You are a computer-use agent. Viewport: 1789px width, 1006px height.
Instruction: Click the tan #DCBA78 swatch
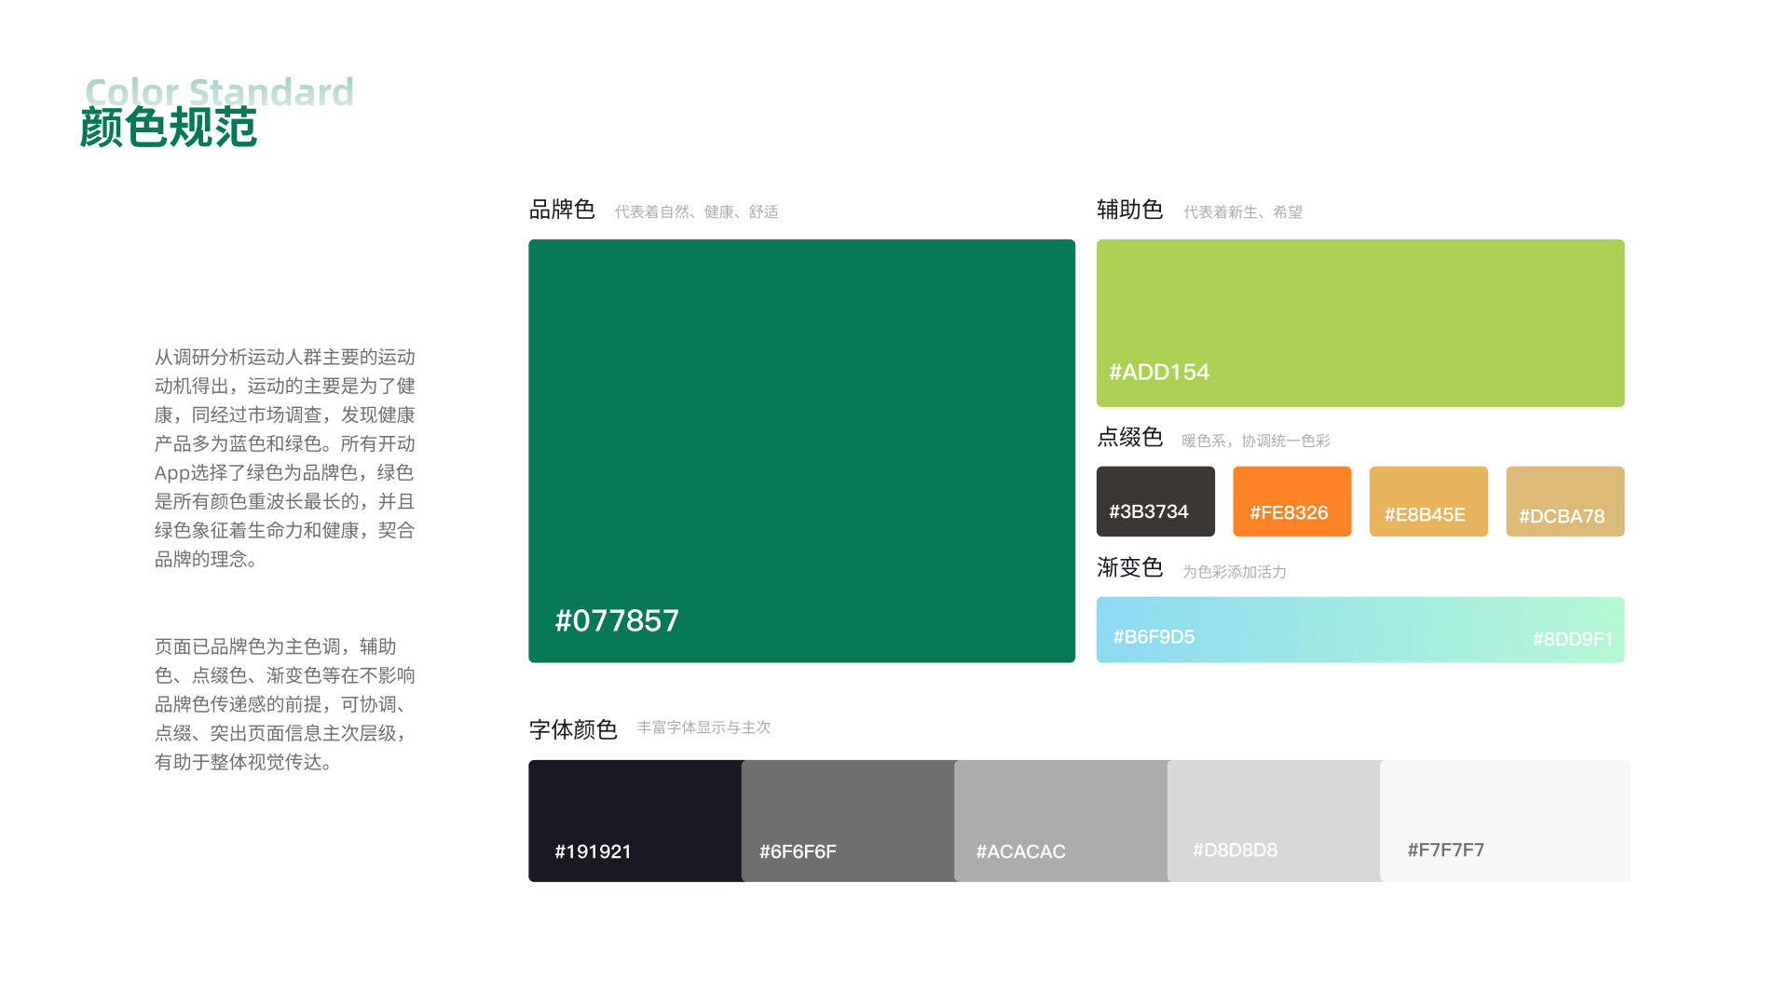[x=1564, y=501]
